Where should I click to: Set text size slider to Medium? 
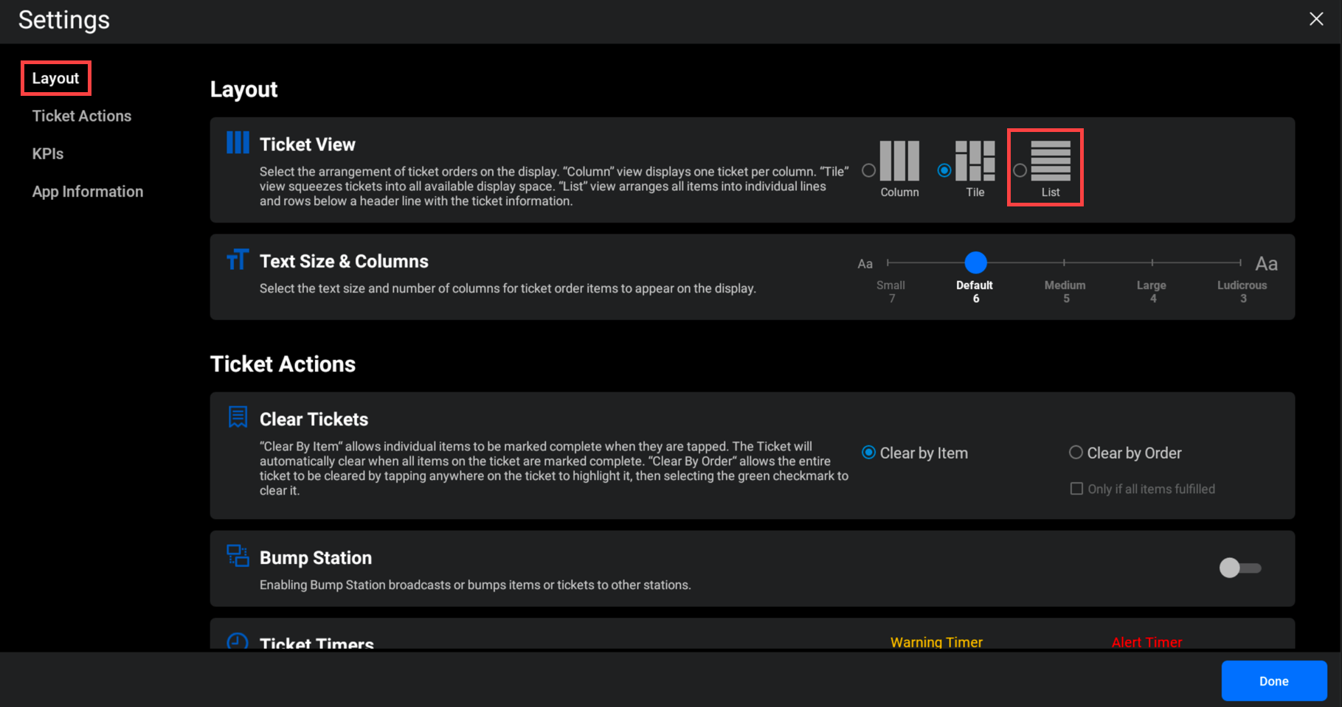pos(1064,262)
